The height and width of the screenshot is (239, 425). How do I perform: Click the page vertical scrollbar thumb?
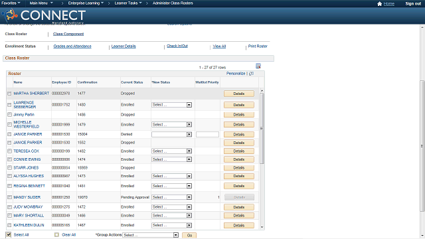point(422,146)
